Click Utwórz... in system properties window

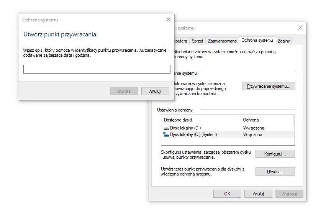(275, 172)
